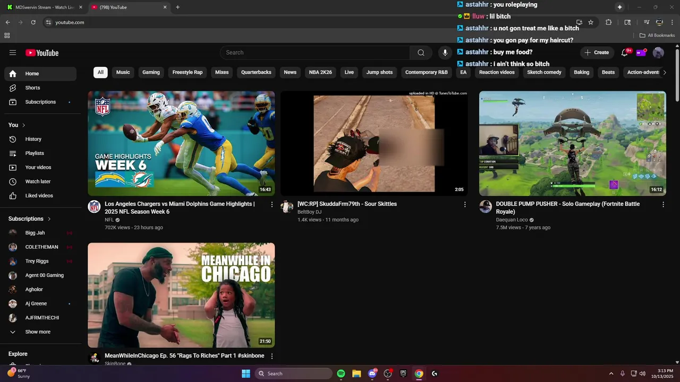Click the Windows taskbar Search box

tap(293, 374)
